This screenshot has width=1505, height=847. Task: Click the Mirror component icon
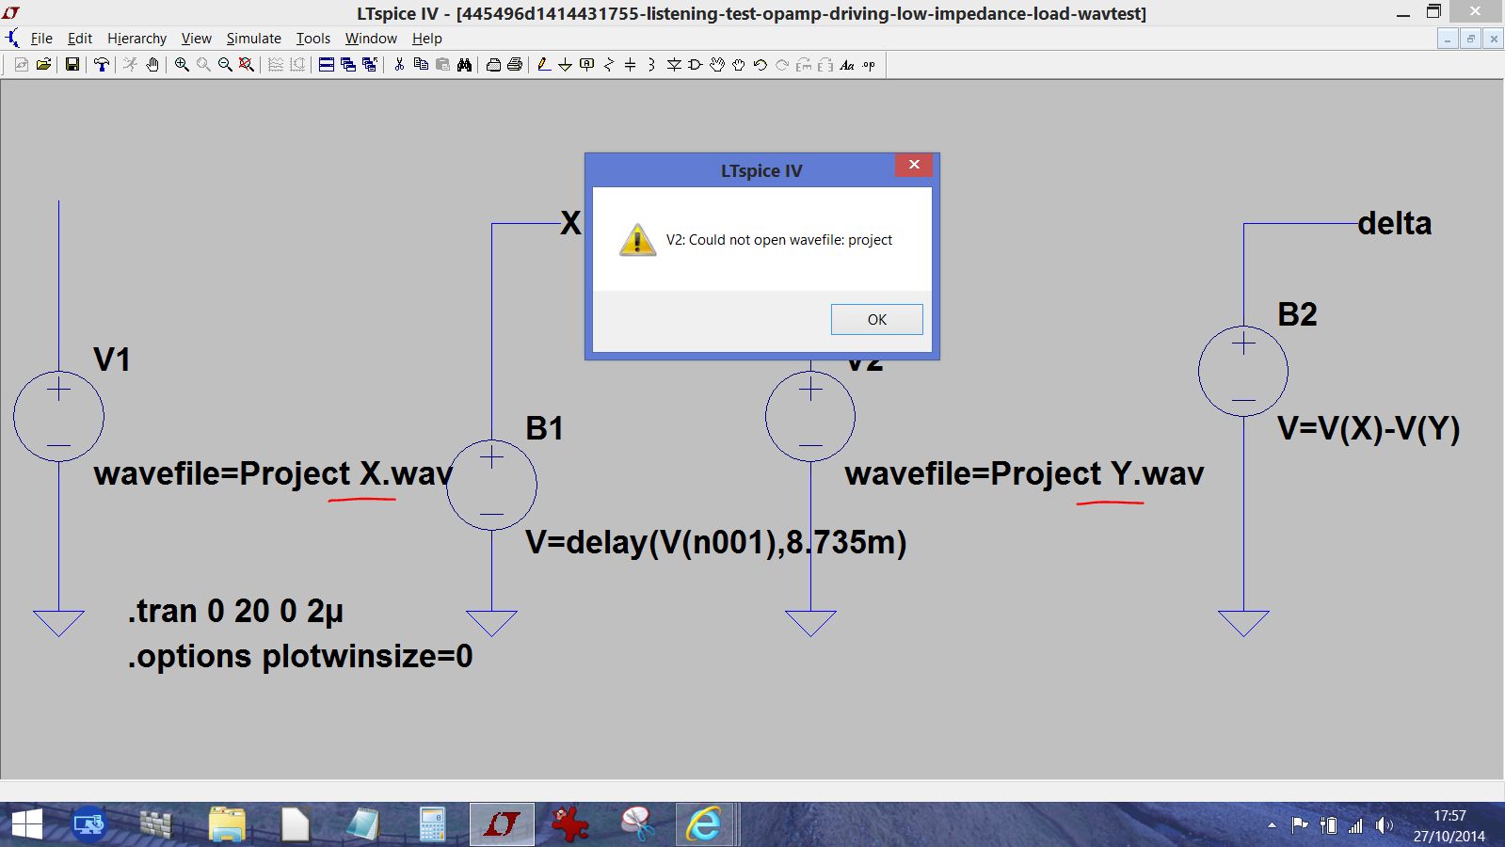[825, 64]
